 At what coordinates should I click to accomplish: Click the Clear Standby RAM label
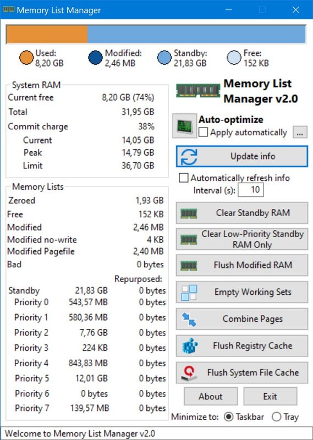click(253, 213)
